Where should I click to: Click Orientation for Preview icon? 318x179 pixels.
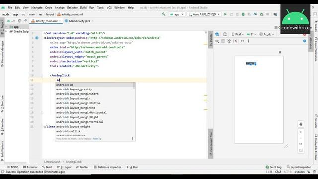pos(225,34)
